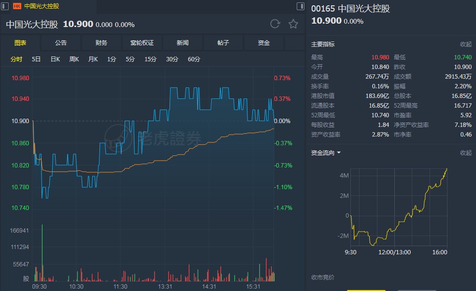Select the 周K chart period

point(74,59)
